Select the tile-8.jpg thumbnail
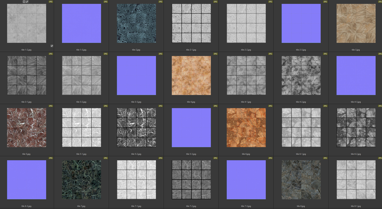The width and height of the screenshot is (382, 209). (301, 180)
